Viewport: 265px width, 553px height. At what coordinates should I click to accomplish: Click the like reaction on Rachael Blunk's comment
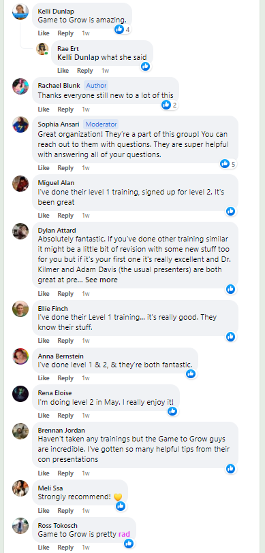(166, 105)
